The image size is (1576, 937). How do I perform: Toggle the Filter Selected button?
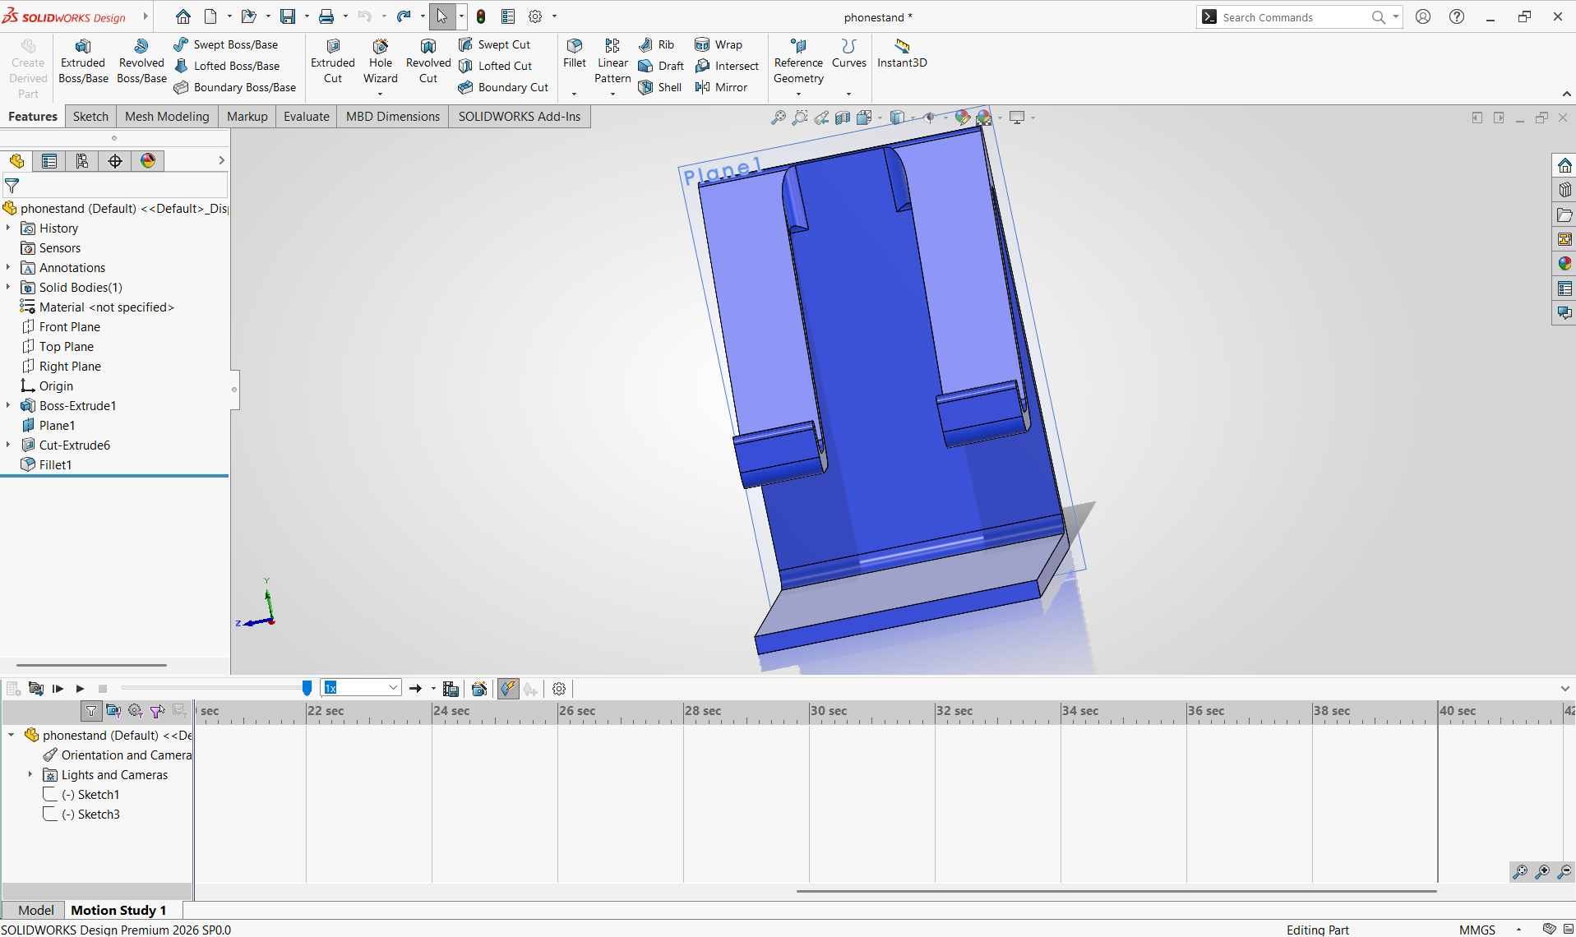click(x=157, y=710)
